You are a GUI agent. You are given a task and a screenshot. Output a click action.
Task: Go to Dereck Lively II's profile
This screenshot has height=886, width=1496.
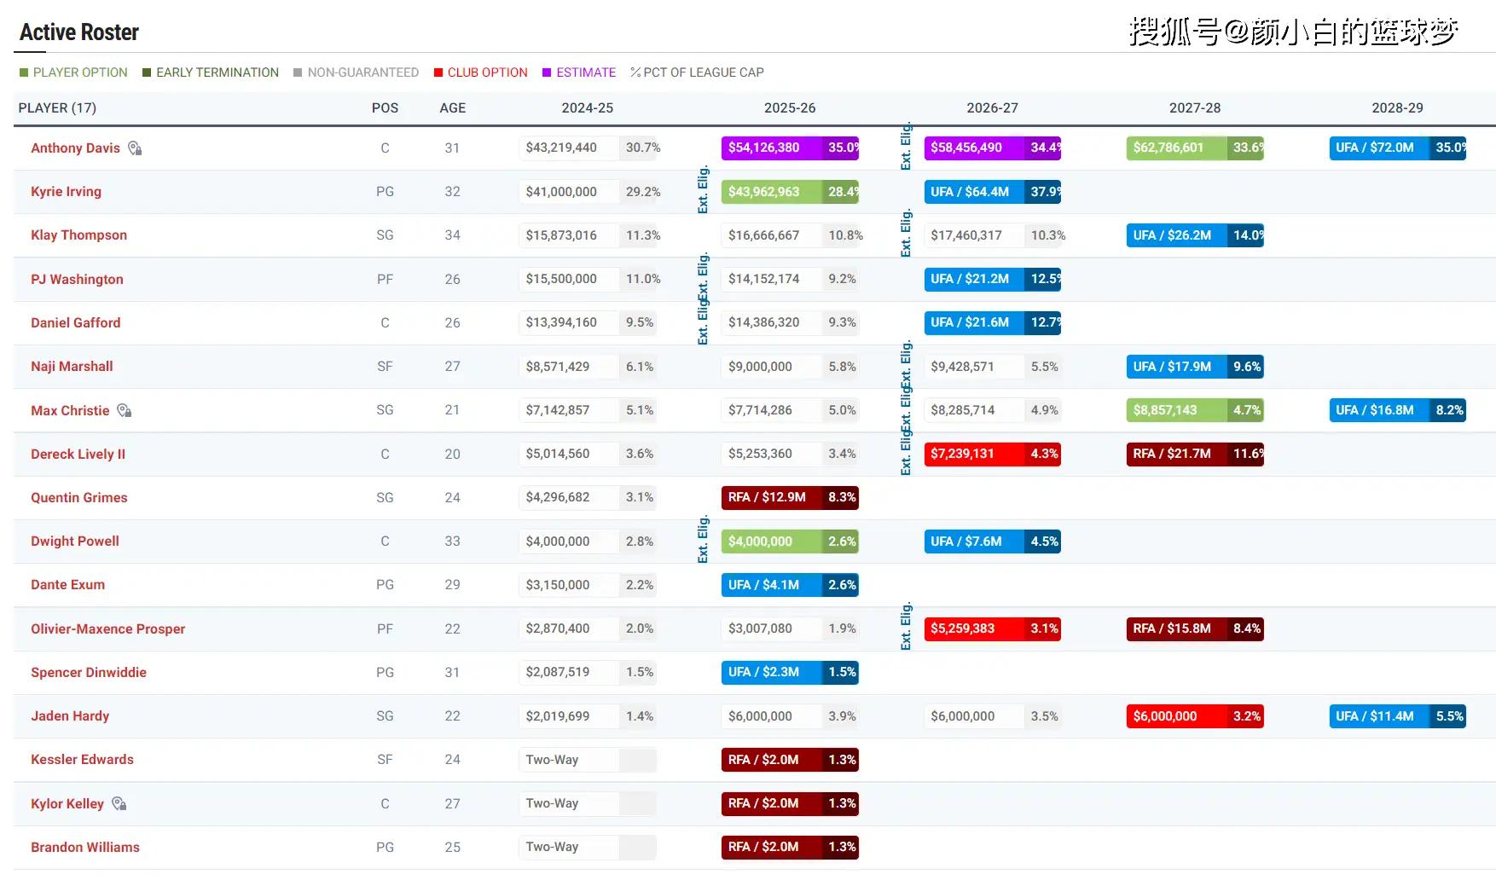pyautogui.click(x=78, y=455)
